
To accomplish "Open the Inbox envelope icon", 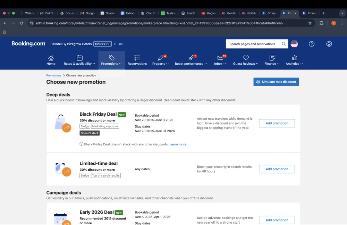I will (x=220, y=57).
